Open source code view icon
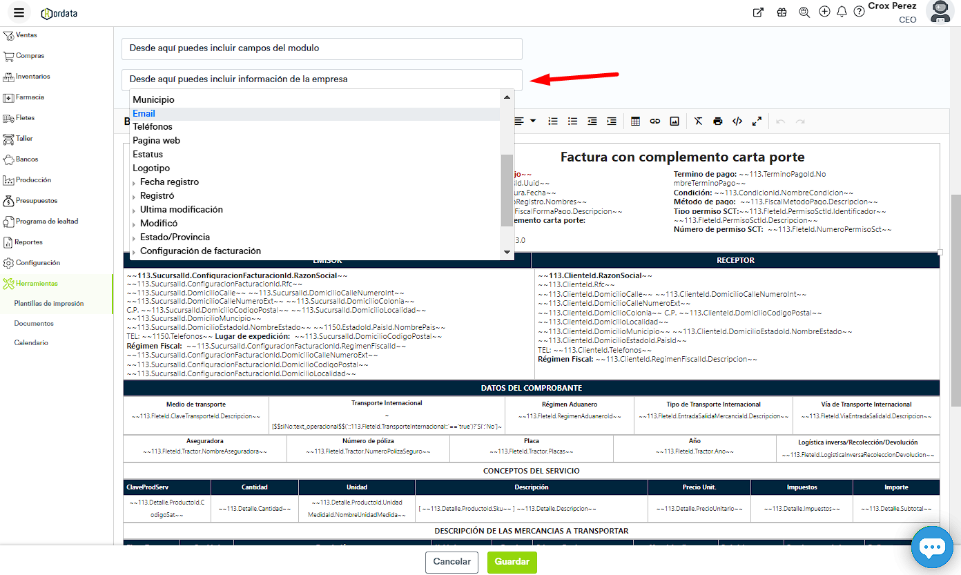The height and width of the screenshot is (575, 961). click(737, 121)
